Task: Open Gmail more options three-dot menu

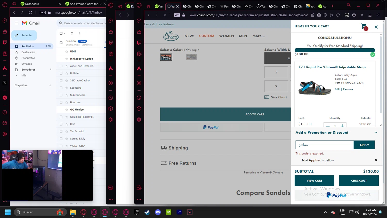Action: 79,33
